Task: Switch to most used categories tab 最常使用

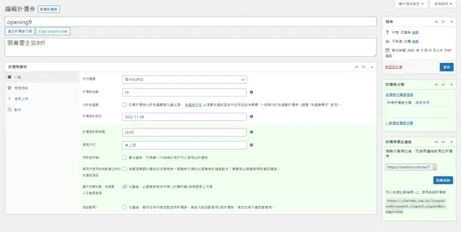Action: click(x=422, y=103)
